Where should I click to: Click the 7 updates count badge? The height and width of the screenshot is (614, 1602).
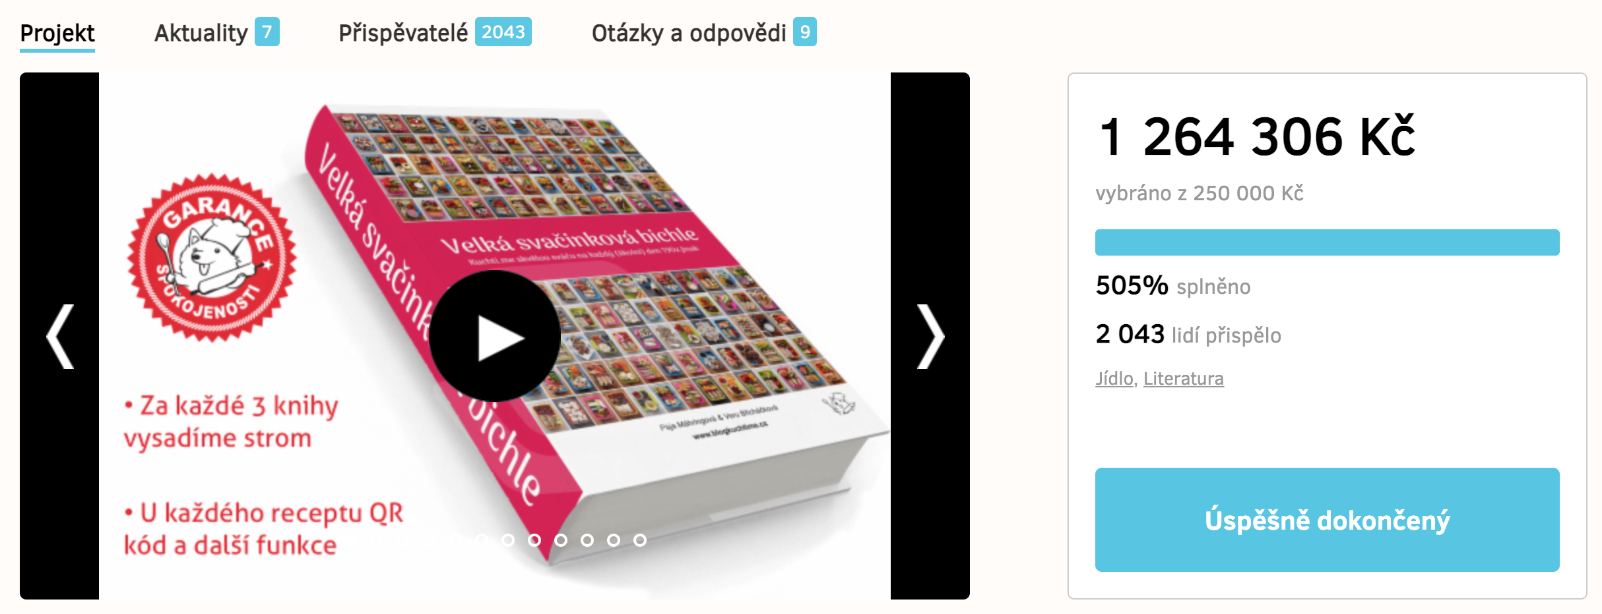point(267,32)
